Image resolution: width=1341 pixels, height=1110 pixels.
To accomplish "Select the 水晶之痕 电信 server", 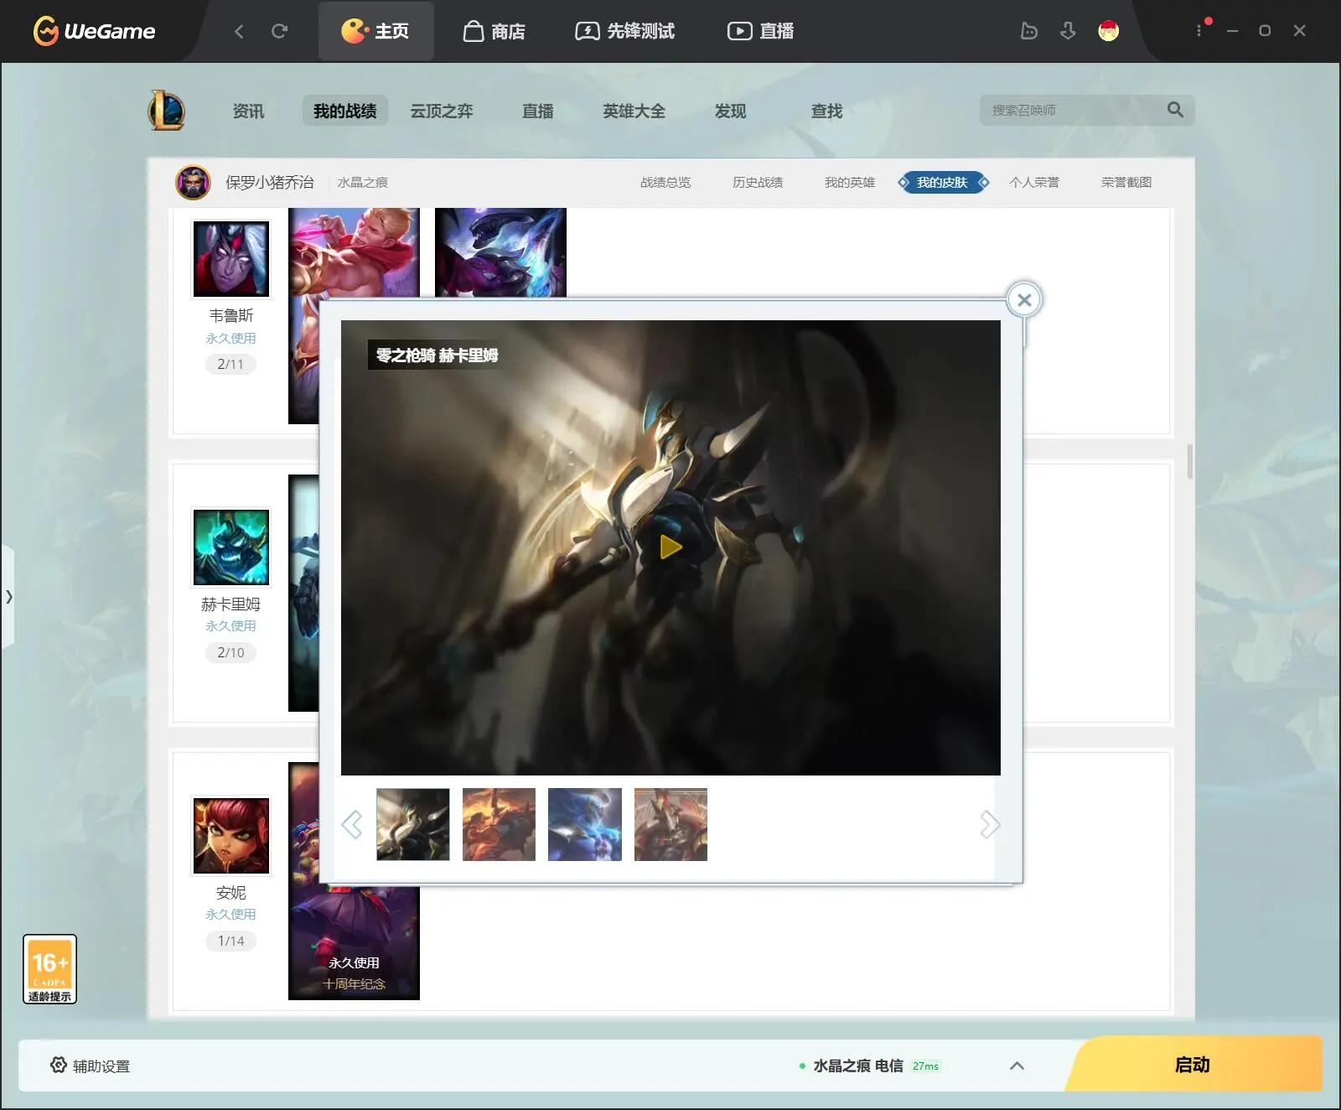I will [870, 1066].
